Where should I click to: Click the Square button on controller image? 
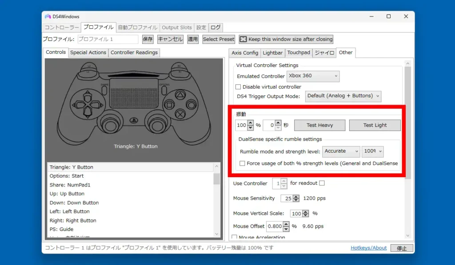[169, 104]
